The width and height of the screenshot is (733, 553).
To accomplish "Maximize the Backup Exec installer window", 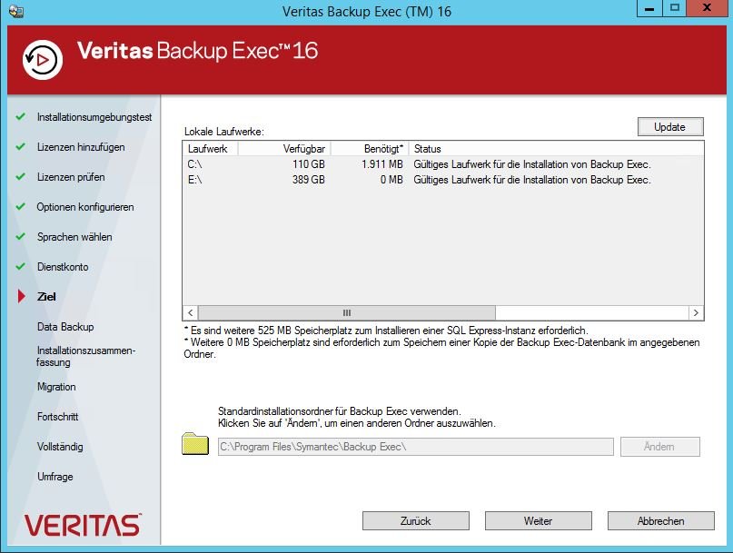I will click(675, 7).
